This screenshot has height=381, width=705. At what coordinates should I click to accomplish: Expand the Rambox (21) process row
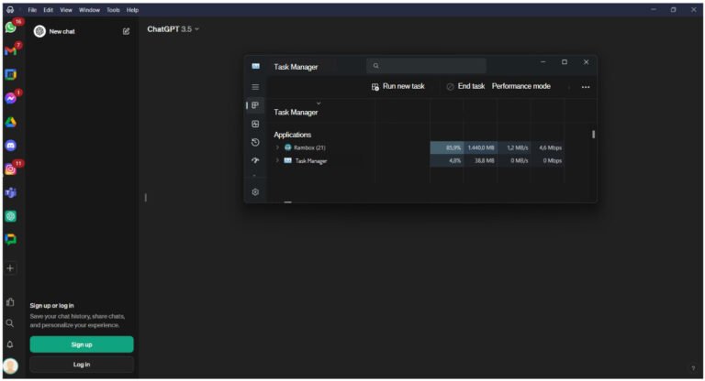coord(277,147)
